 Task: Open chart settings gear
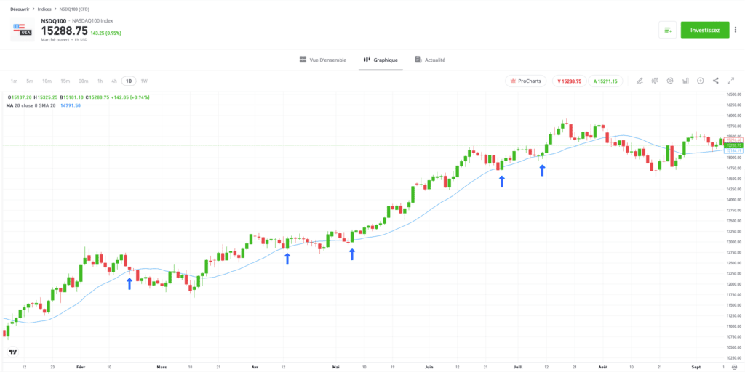coord(670,81)
